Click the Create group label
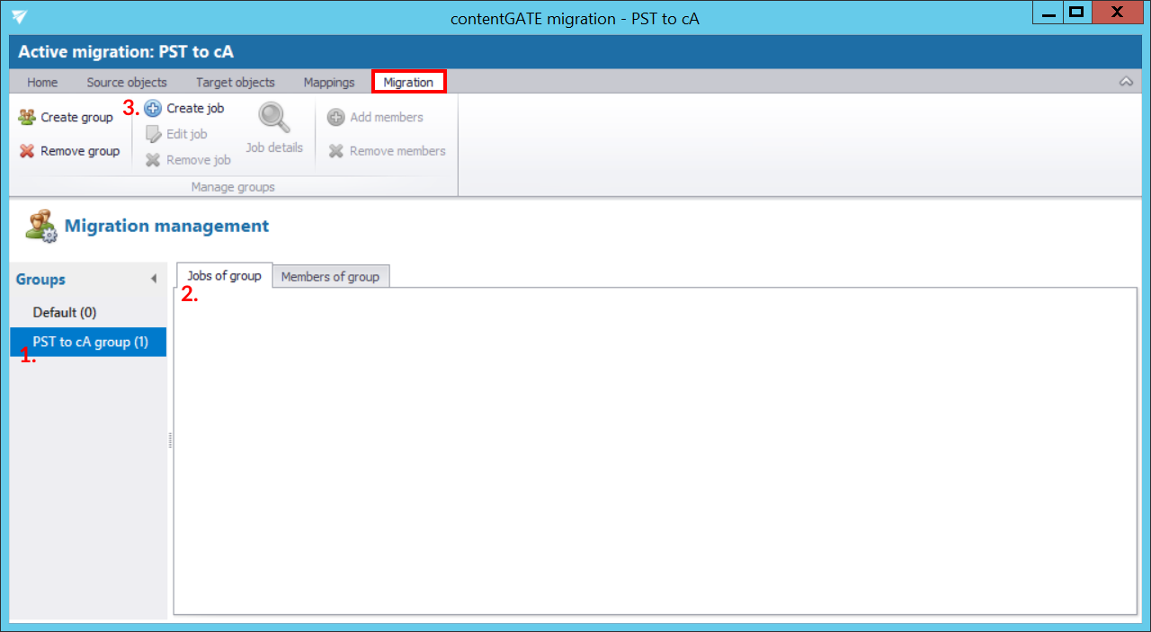This screenshot has height=632, width=1151. pyautogui.click(x=77, y=117)
